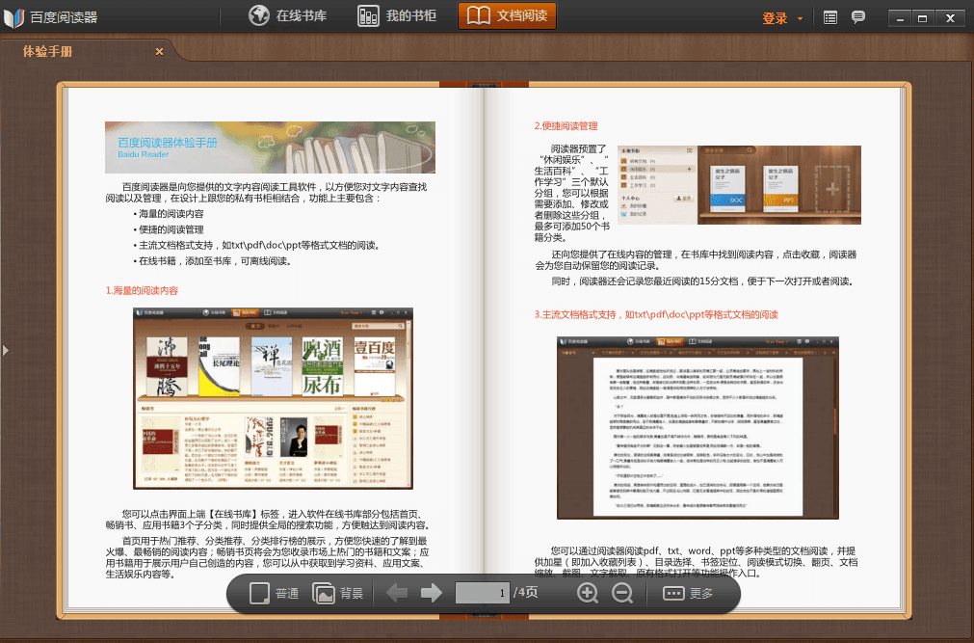
Task: Select the 文档阅读 tab
Action: 507,16
